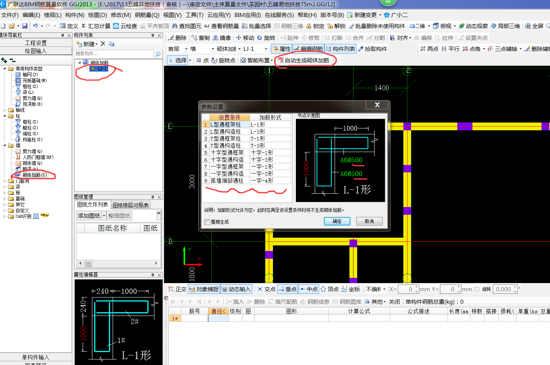Select 砌体加筋(Y) in navigation tree
This screenshot has height=365, width=550.
[34, 175]
